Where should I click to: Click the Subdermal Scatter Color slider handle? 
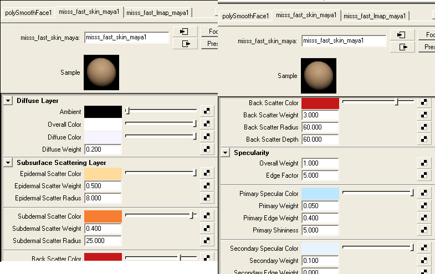(x=192, y=215)
